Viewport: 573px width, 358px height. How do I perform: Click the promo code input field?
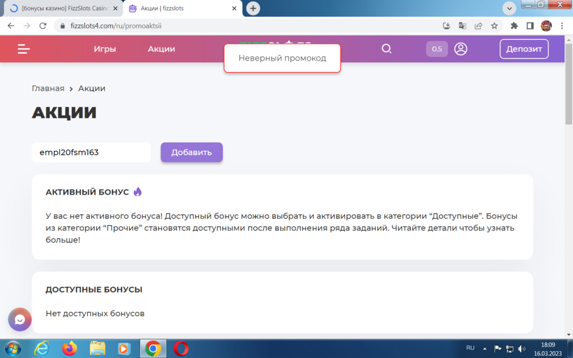point(91,152)
